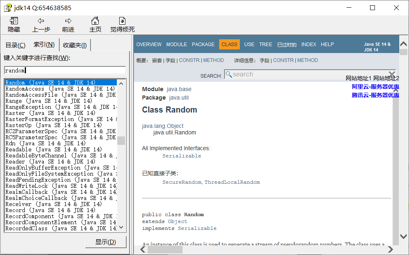Switch to the 收藏夹(I) tab
This screenshot has width=409, height=255.
(75, 45)
